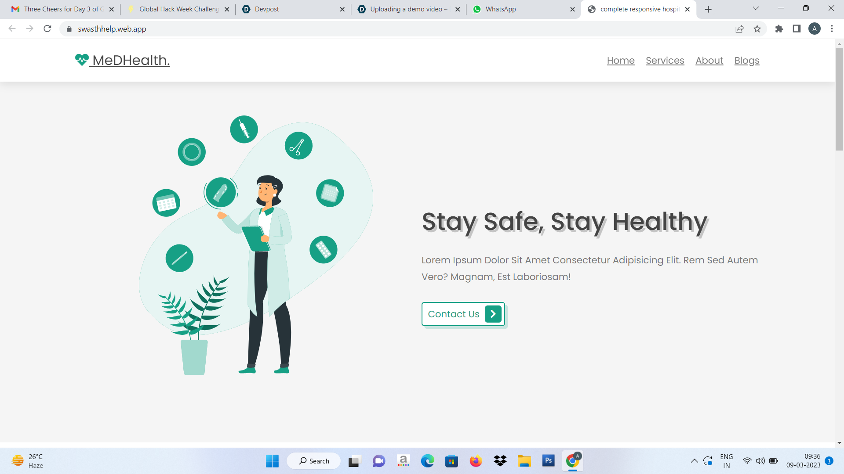Bookmark this page with star icon
Viewport: 844px width, 474px height.
757,29
